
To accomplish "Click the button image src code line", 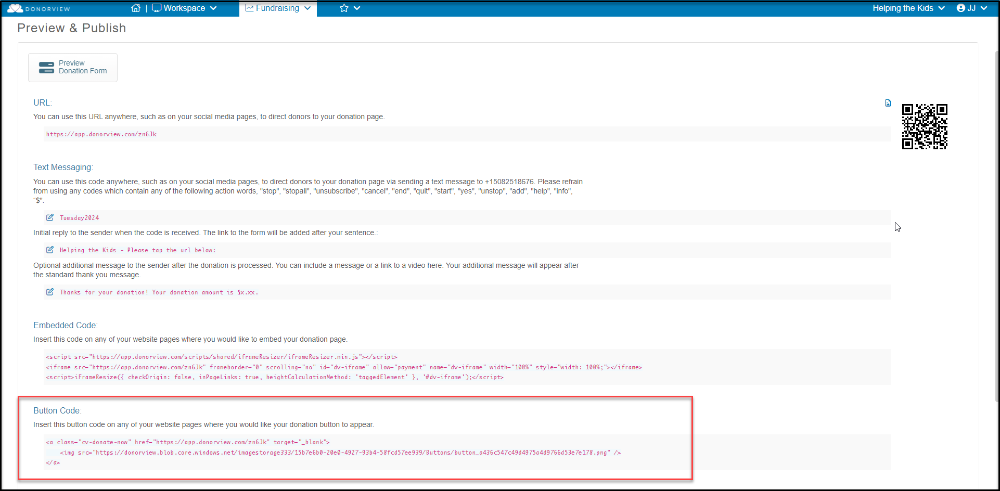I will pyautogui.click(x=340, y=453).
